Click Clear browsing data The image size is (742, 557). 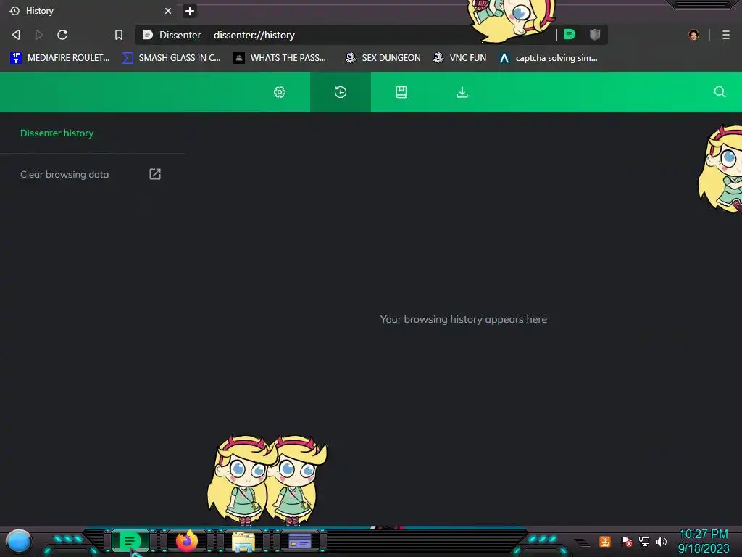64,174
